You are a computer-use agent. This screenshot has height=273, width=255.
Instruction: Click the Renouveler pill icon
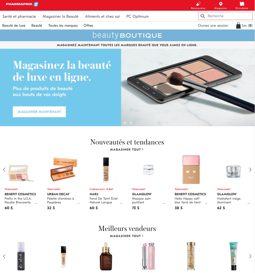click(x=198, y=4)
